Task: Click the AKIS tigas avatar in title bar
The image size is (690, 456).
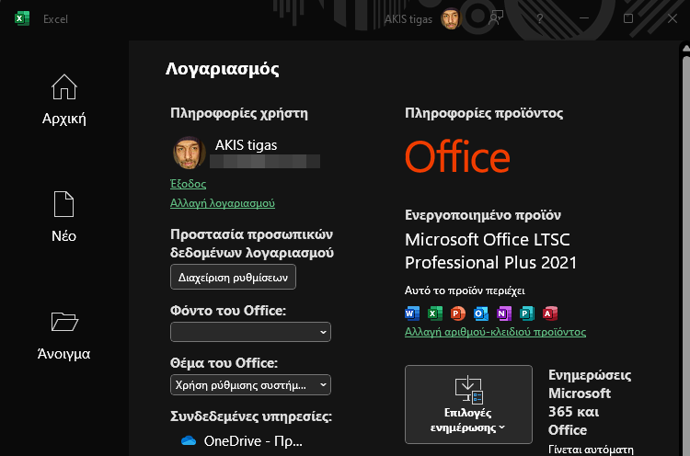Action: [451, 19]
